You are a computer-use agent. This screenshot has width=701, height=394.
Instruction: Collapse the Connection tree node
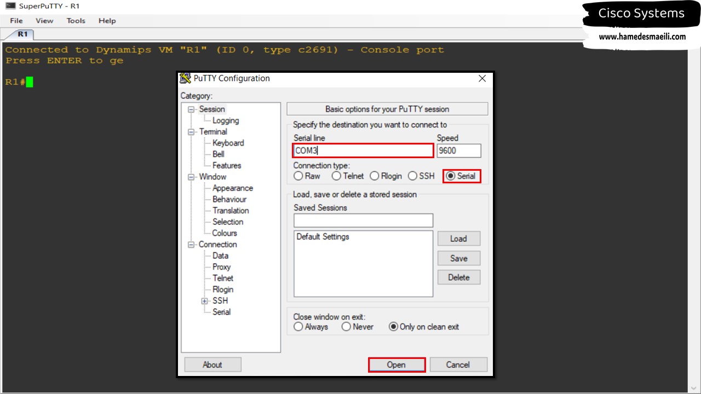(x=191, y=245)
